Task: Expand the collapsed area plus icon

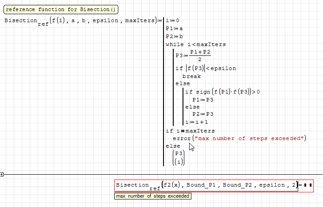Action: click(x=2, y=175)
